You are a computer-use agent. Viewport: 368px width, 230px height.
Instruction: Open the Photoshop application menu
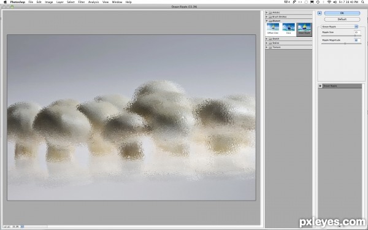(18, 2)
